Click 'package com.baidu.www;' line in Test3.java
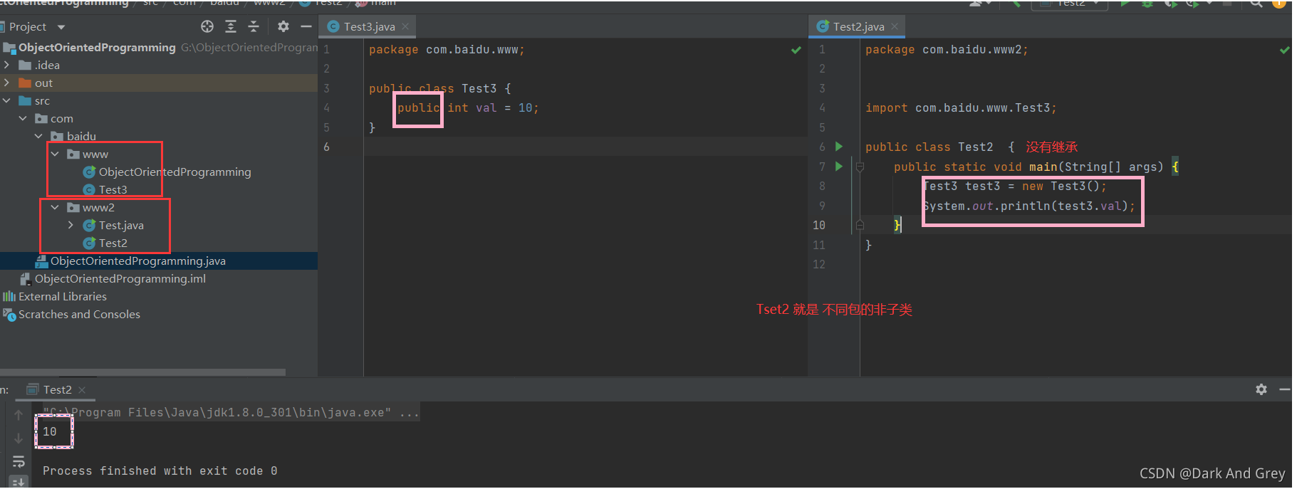The image size is (1297, 489). point(447,50)
